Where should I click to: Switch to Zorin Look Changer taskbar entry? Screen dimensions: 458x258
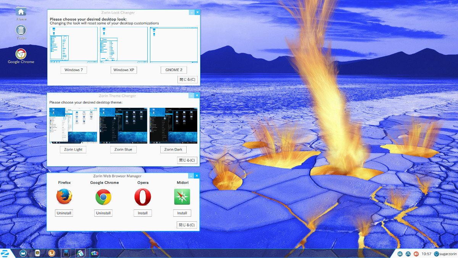(x=66, y=253)
